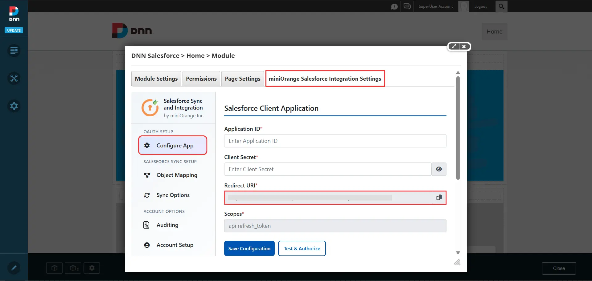592x281 pixels.
Task: Click the Auditing document-search icon
Action: (146, 225)
